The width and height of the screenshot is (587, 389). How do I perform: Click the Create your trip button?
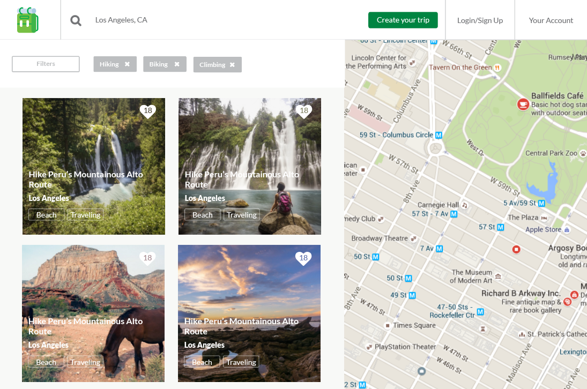[403, 20]
